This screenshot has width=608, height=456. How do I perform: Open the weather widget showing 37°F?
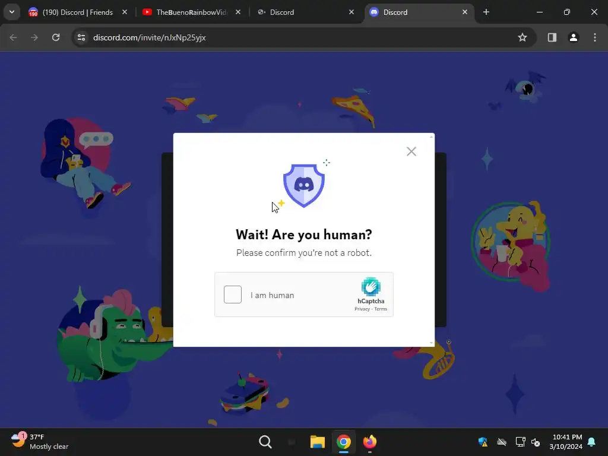40,442
